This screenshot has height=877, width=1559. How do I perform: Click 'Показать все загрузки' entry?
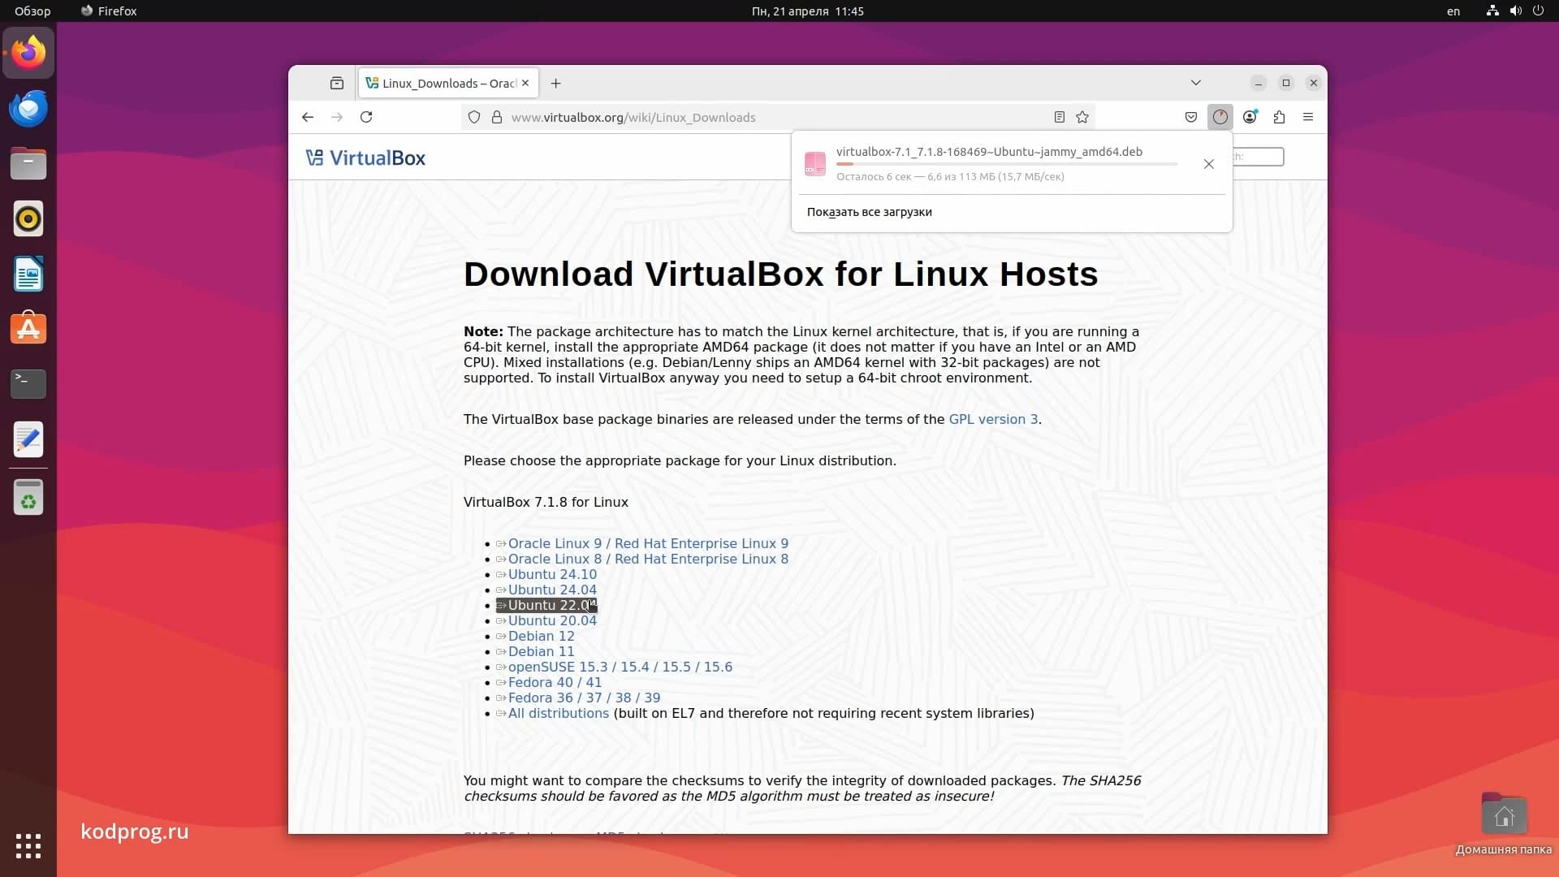870,212
